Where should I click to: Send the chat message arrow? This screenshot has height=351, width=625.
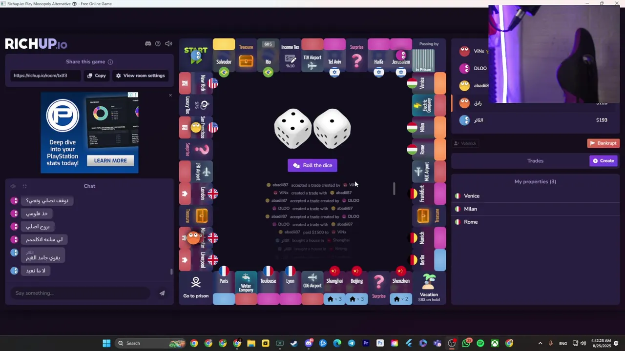[x=162, y=293]
